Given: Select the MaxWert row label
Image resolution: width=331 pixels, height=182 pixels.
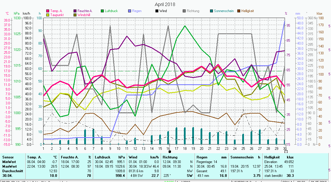Looking at the screenshot, I should (x=10, y=166).
